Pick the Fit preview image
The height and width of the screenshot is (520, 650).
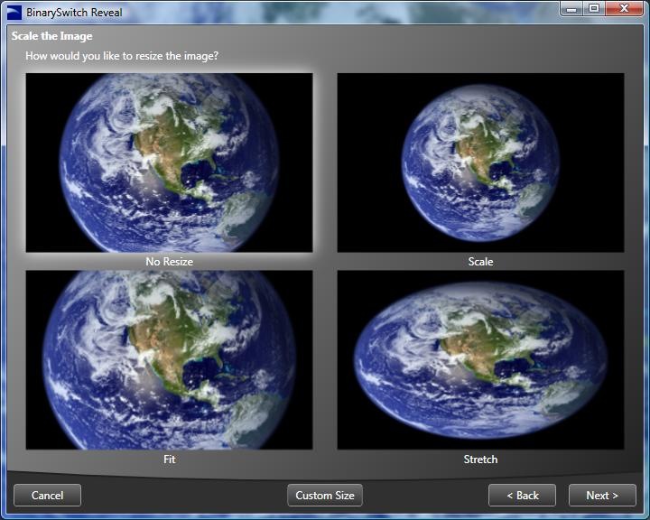point(169,360)
